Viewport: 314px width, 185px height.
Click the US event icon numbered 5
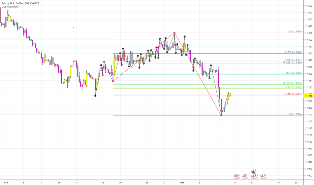[x=263, y=177]
